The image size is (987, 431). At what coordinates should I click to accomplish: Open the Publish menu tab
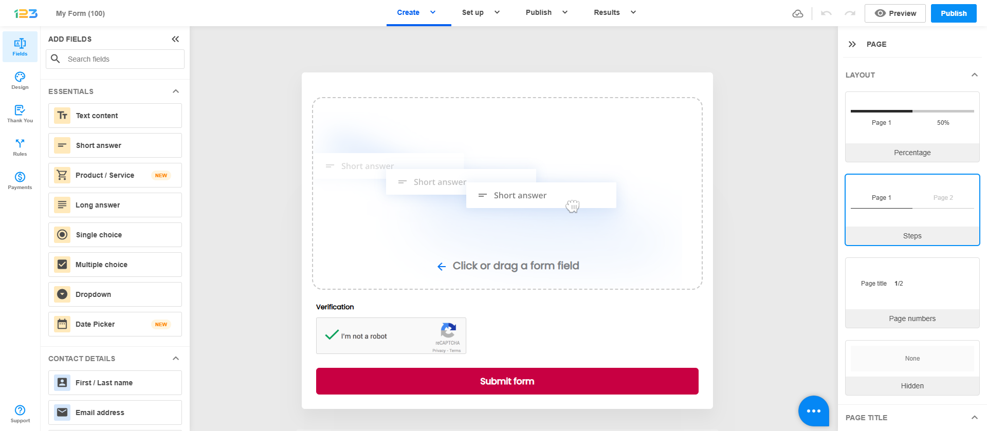click(x=546, y=12)
